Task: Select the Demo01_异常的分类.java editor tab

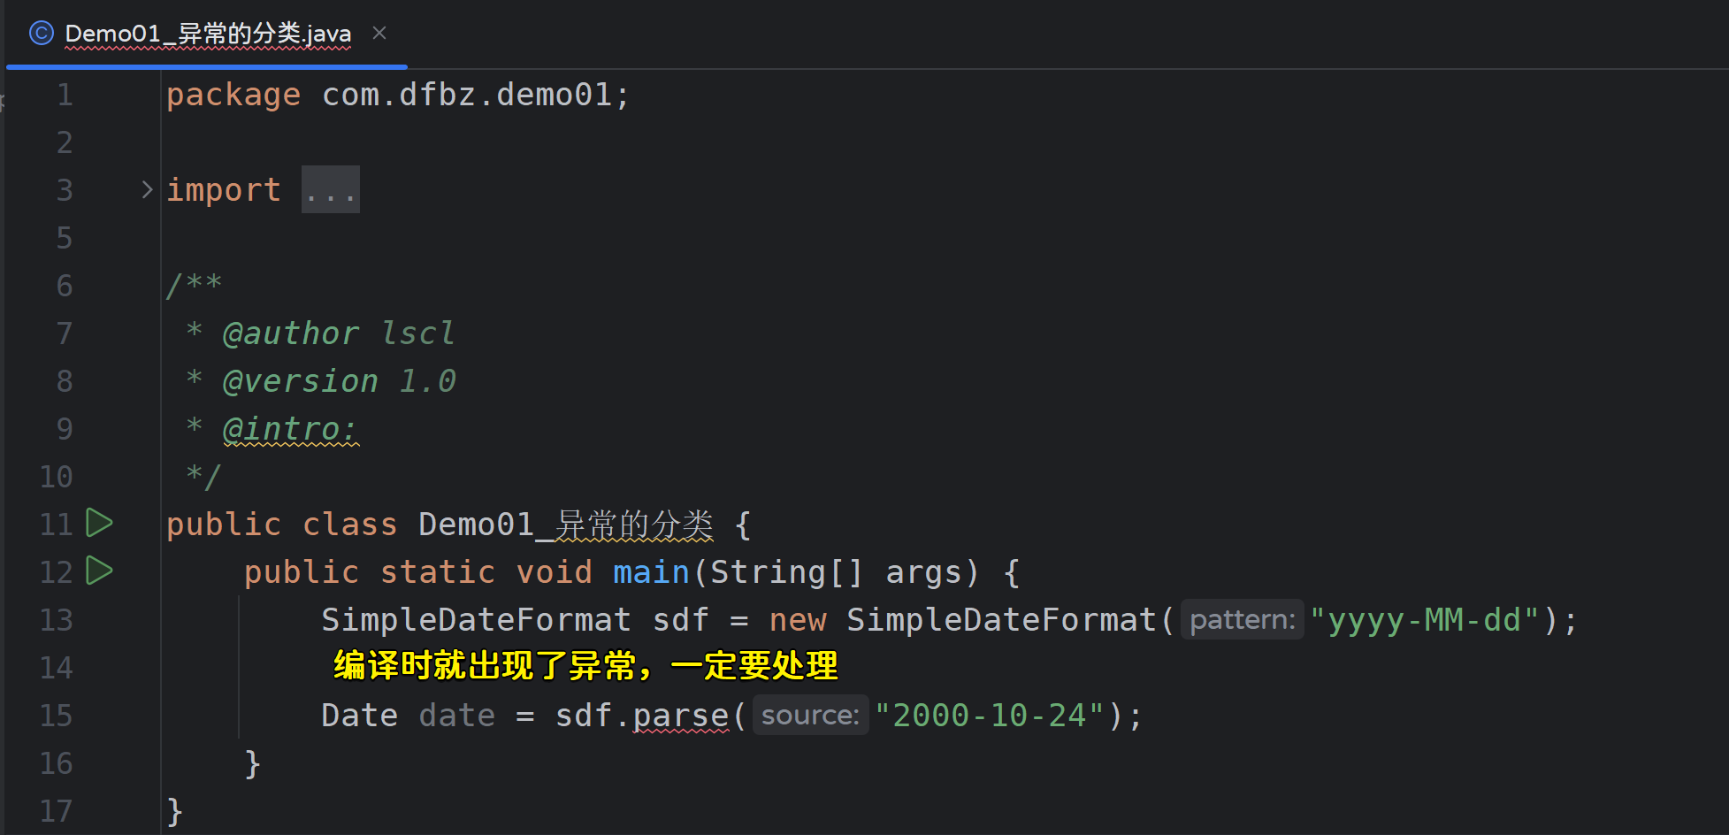Action: pyautogui.click(x=208, y=34)
